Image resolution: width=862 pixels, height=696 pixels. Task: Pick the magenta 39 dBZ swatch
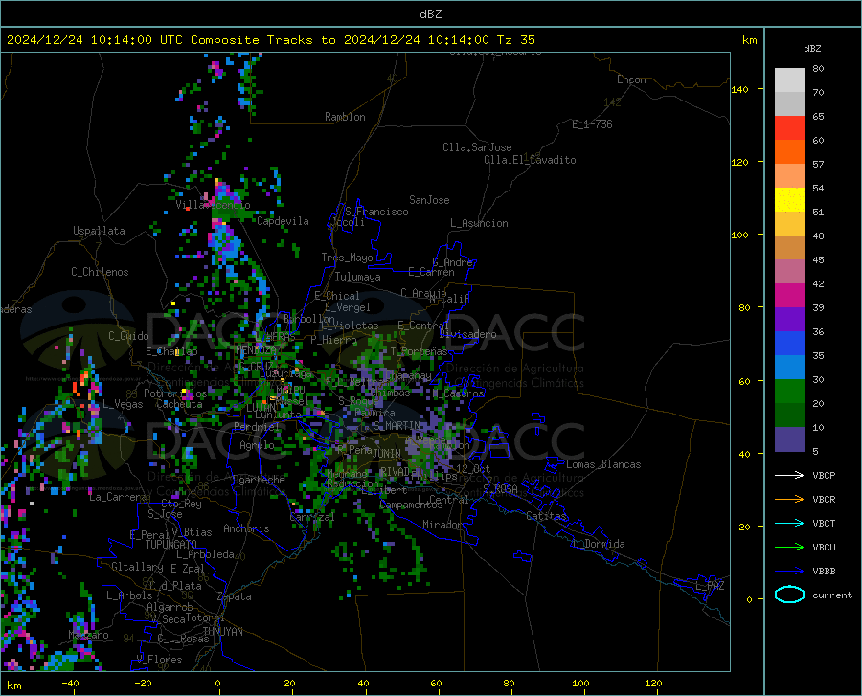(x=789, y=296)
